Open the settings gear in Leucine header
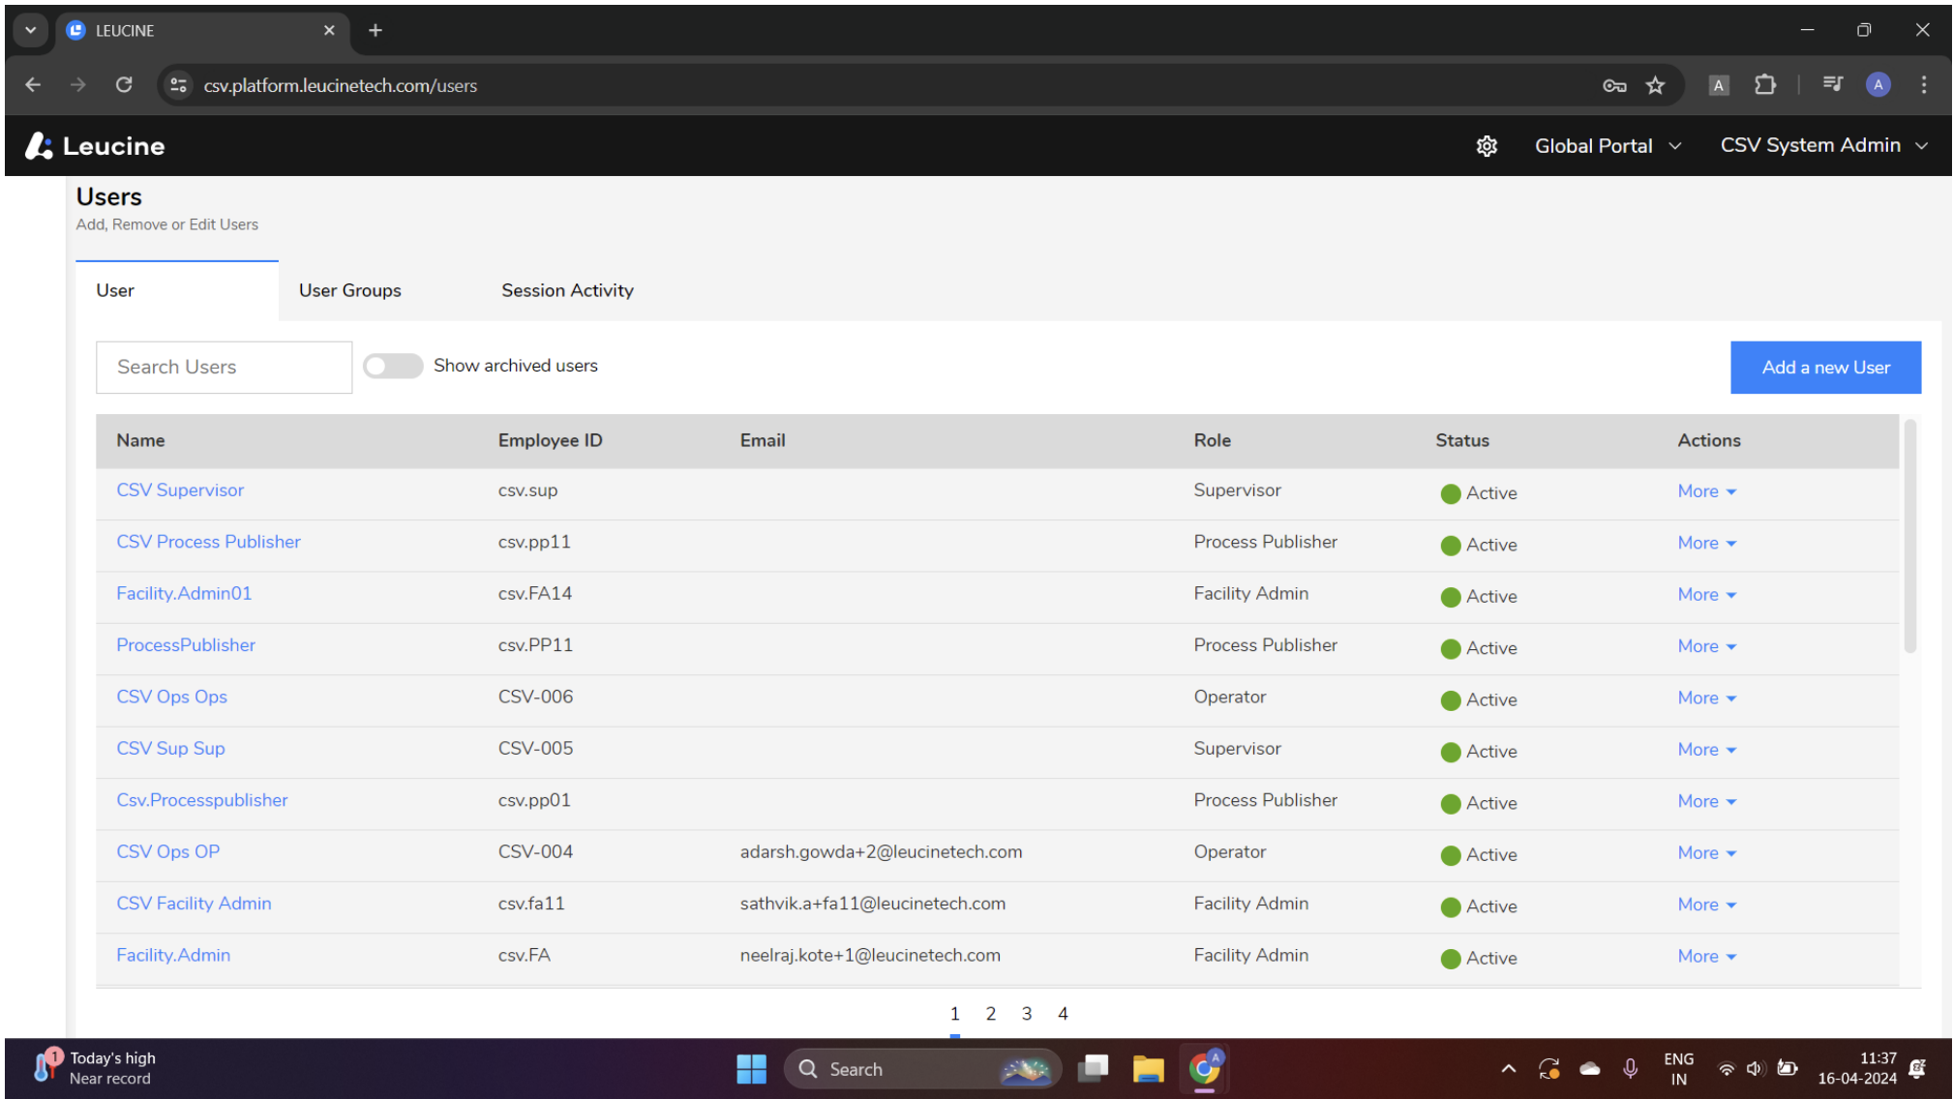Viewport: 1953px width, 1099px height. click(1487, 146)
